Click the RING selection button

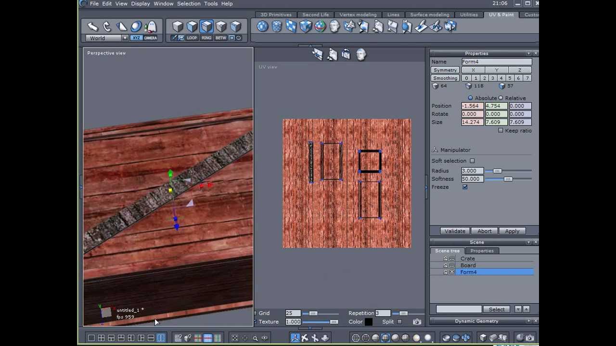tap(206, 38)
